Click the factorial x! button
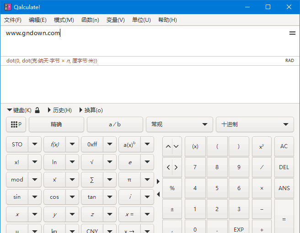 [x=17, y=162]
